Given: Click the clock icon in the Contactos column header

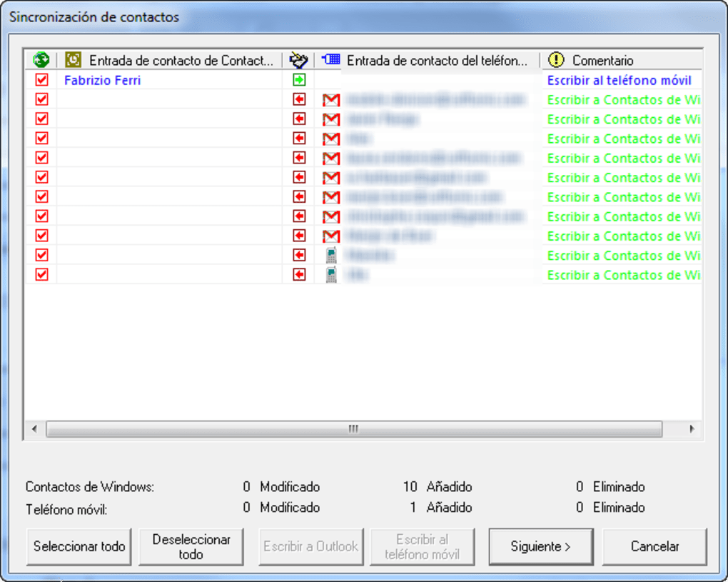Looking at the screenshot, I should tap(74, 59).
